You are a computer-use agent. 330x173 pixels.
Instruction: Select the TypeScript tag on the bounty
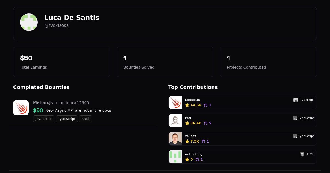pyautogui.click(x=67, y=119)
